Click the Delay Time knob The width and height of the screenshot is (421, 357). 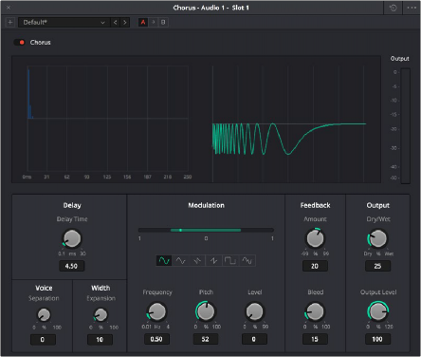pyautogui.click(x=72, y=238)
